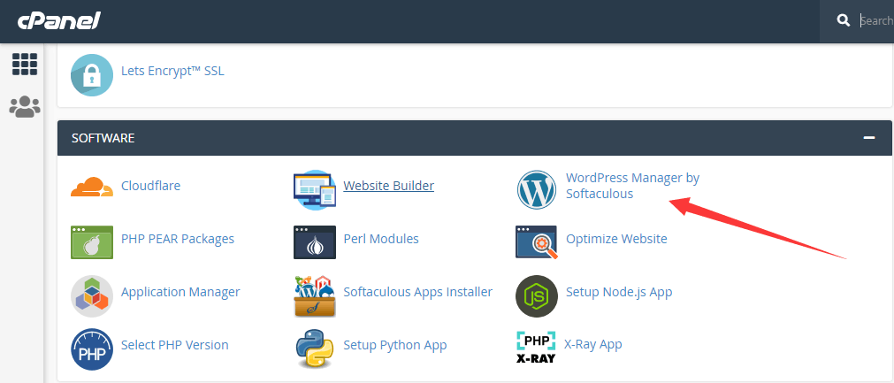Click the SOFTWARE section header
This screenshot has height=383, width=894.
[474, 138]
